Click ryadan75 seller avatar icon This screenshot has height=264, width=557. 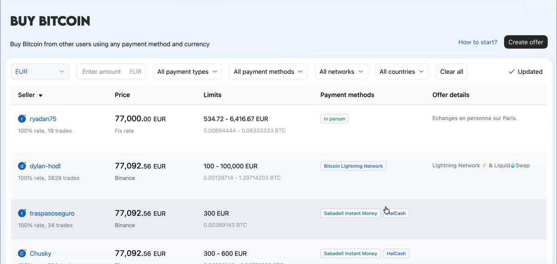22,119
